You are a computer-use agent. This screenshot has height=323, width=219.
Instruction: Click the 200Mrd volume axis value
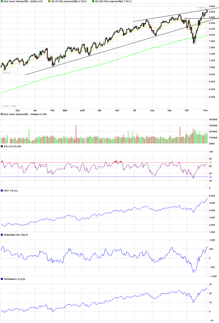click(x=213, y=131)
